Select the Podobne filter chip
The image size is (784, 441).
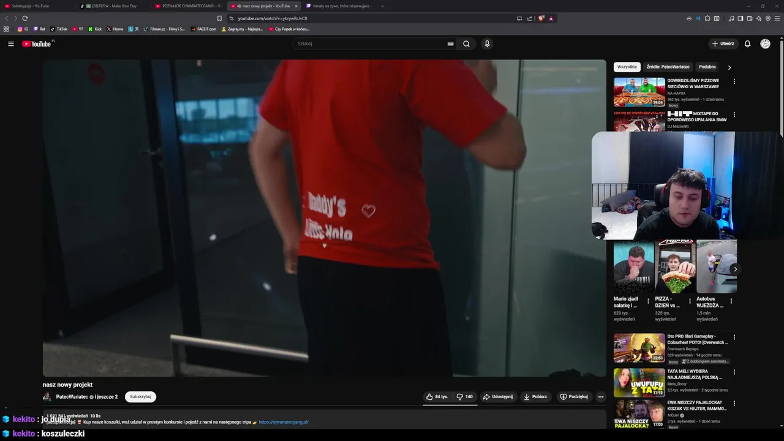point(707,67)
